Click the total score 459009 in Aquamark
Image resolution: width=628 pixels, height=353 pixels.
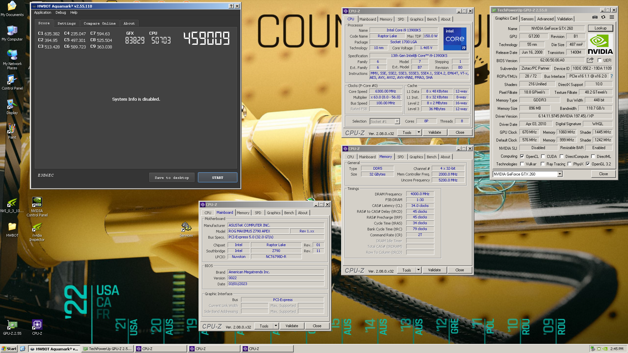[206, 38]
